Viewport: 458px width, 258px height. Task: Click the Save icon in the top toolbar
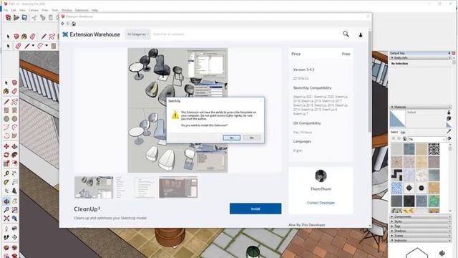coord(24,18)
